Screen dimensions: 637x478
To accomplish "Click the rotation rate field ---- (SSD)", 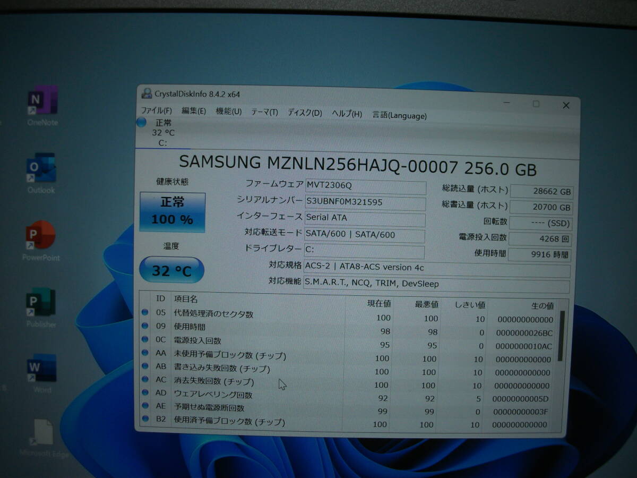I will click(x=540, y=223).
